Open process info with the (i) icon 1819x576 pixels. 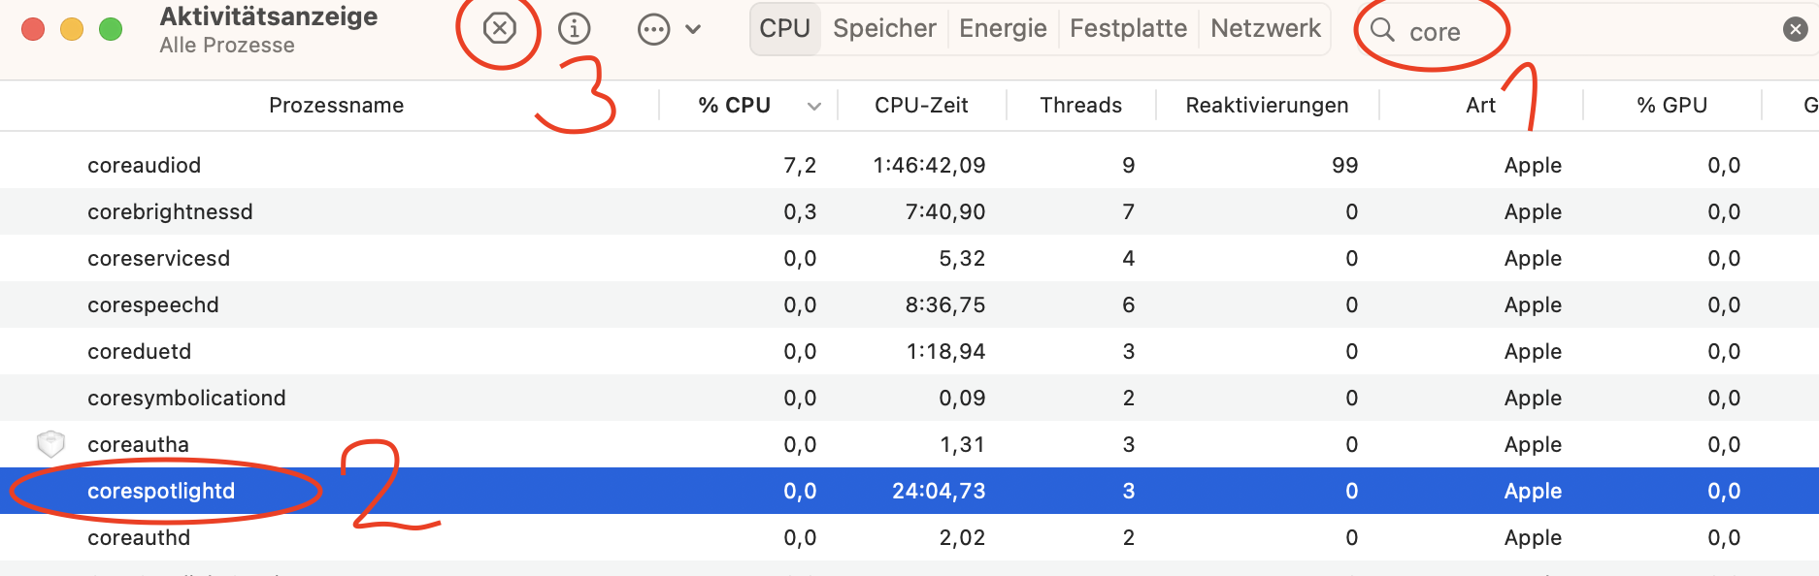point(575,29)
